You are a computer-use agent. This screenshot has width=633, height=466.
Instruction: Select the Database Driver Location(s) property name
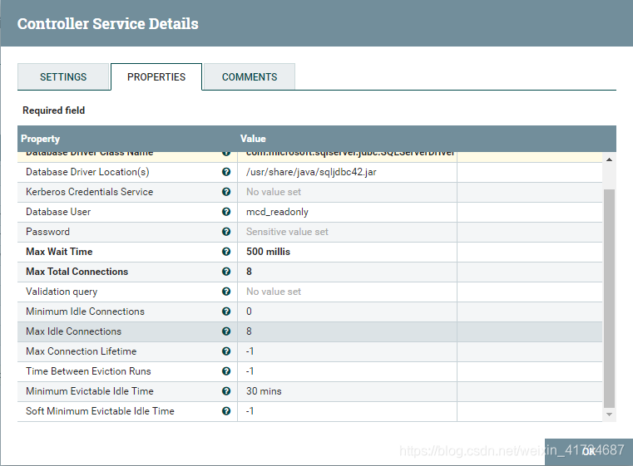(x=87, y=172)
